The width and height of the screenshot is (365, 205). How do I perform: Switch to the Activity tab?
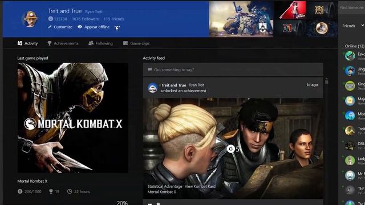pos(27,43)
